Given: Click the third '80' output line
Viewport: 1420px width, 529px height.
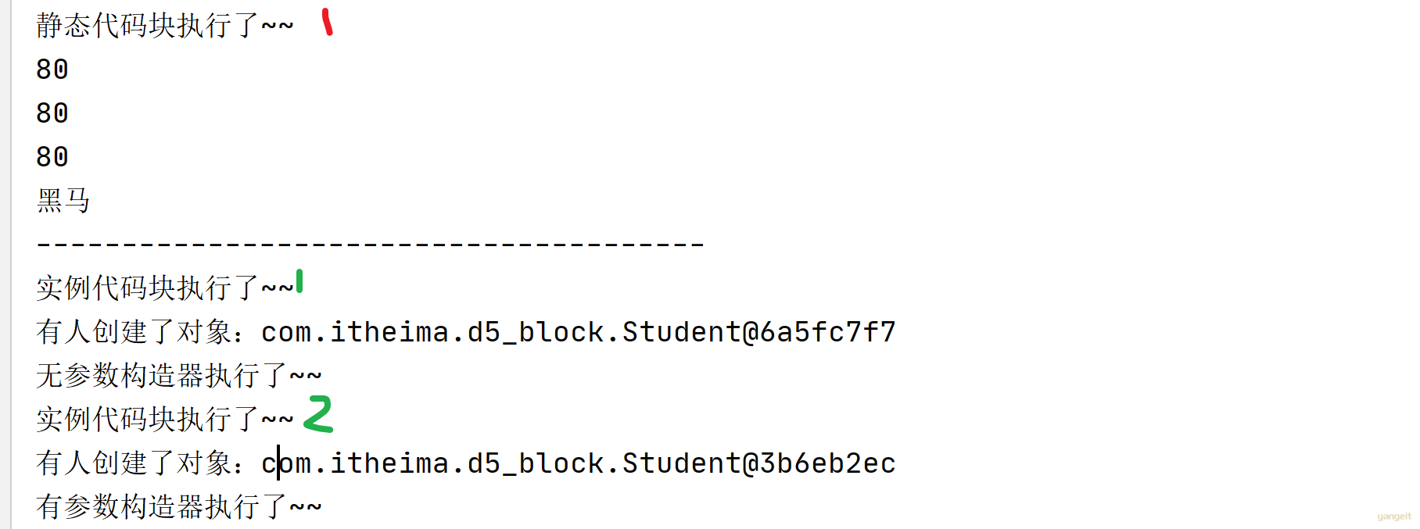Looking at the screenshot, I should 52,157.
